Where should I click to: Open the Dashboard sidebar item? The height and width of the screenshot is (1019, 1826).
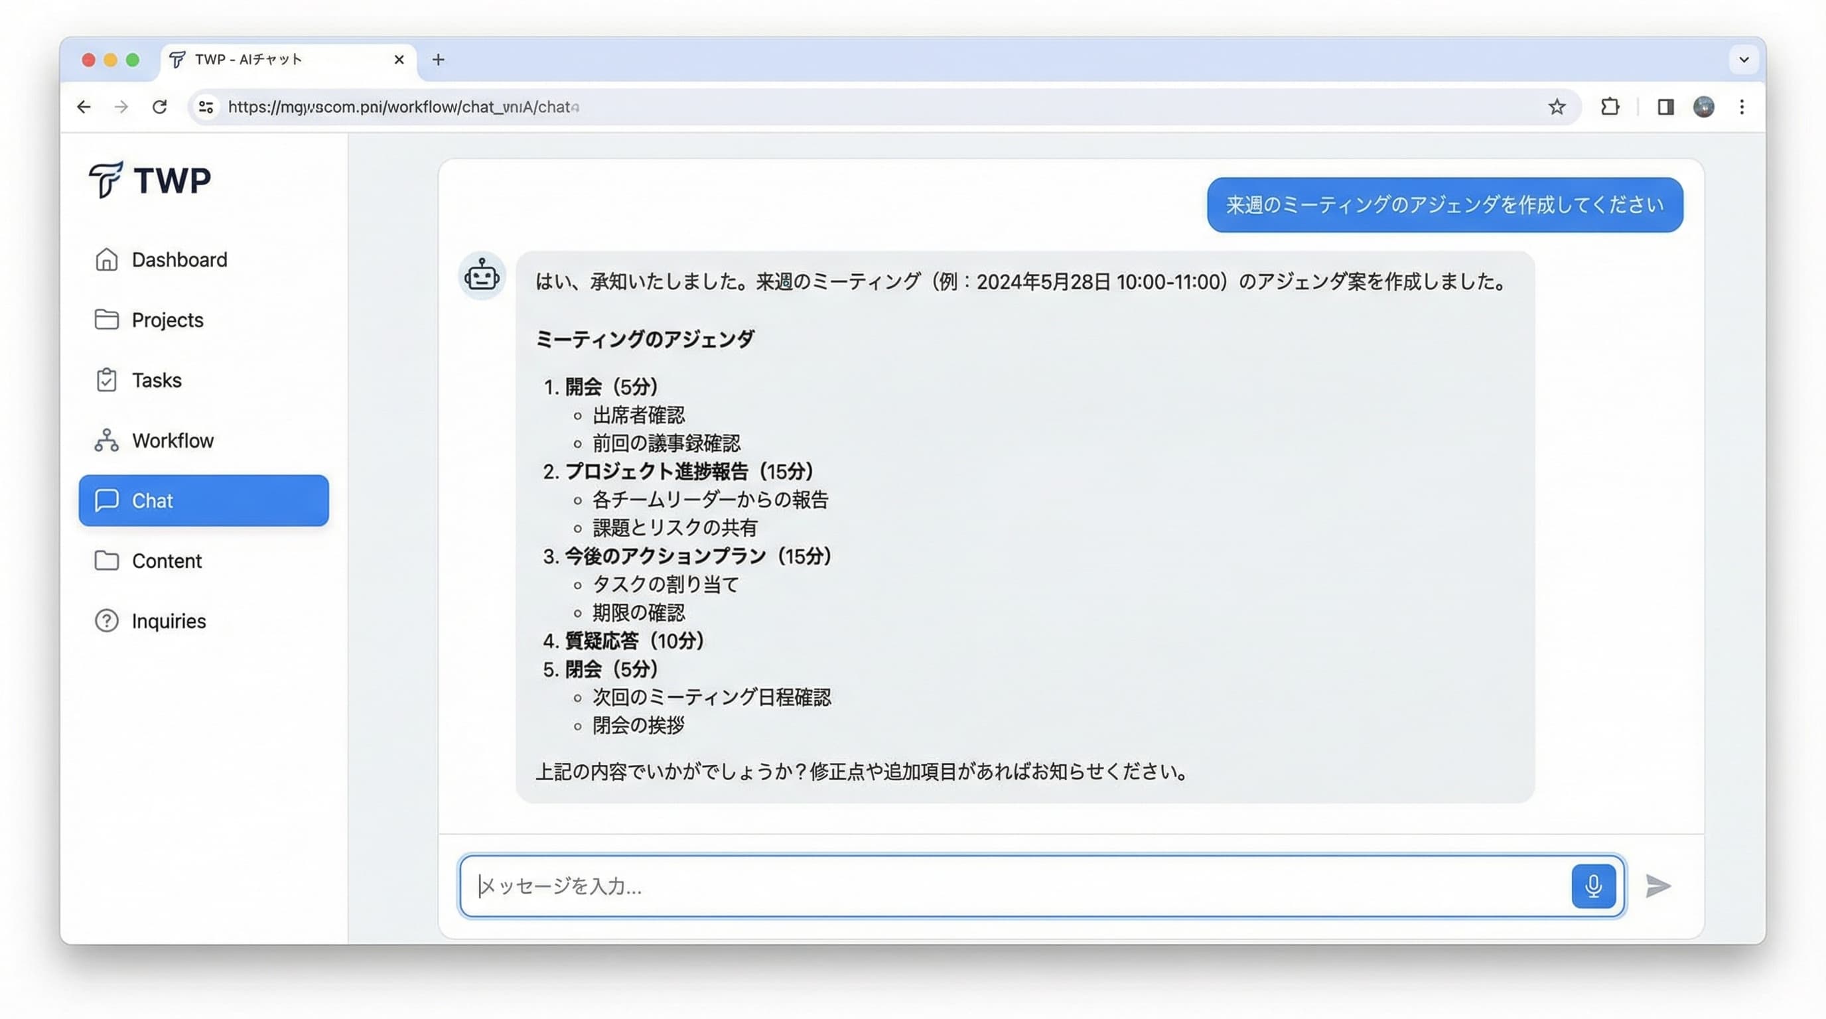(178, 259)
